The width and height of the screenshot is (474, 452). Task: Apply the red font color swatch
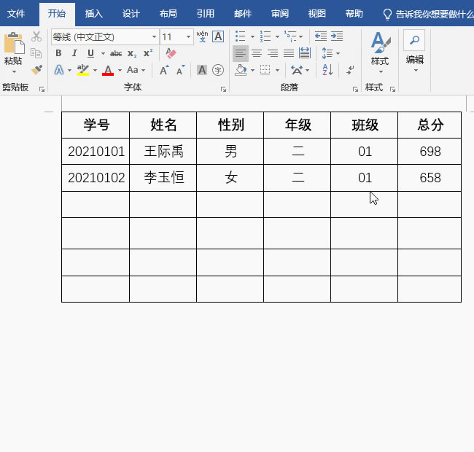(x=108, y=70)
